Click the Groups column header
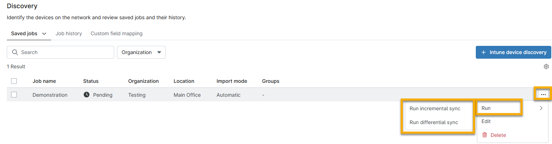This screenshot has width=552, height=144. [271, 81]
